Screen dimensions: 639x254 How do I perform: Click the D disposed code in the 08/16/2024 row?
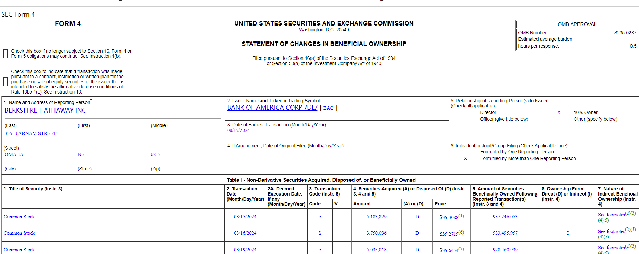click(x=417, y=233)
